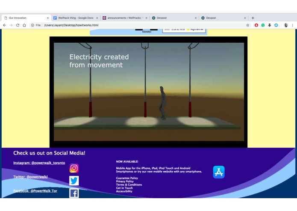
Task: Switch to the second Devpost tab
Action: click(x=223, y=18)
